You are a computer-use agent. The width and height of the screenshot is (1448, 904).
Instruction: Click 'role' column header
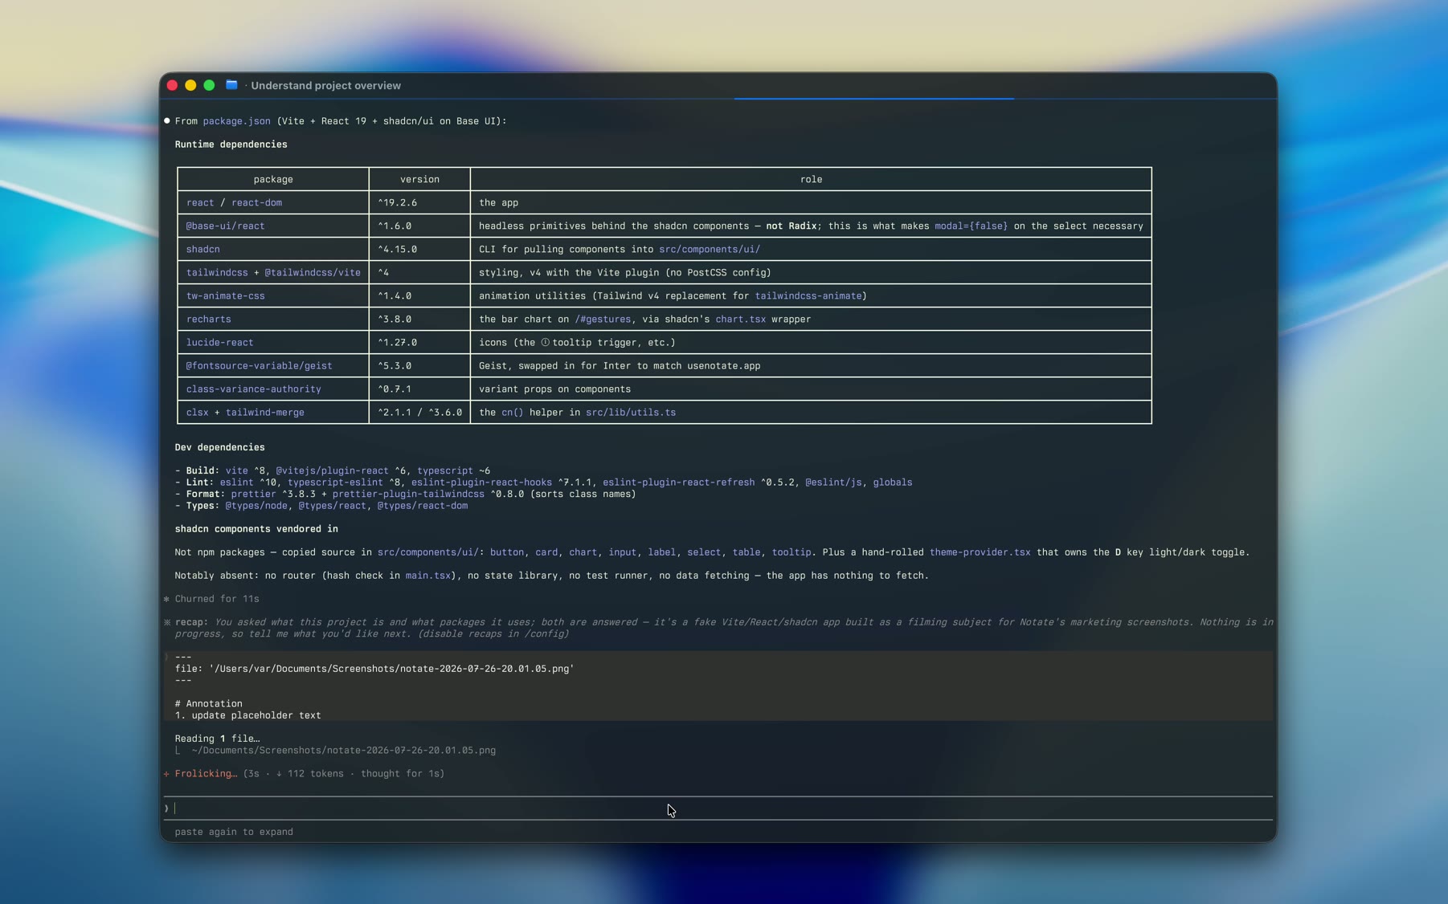[x=811, y=180]
